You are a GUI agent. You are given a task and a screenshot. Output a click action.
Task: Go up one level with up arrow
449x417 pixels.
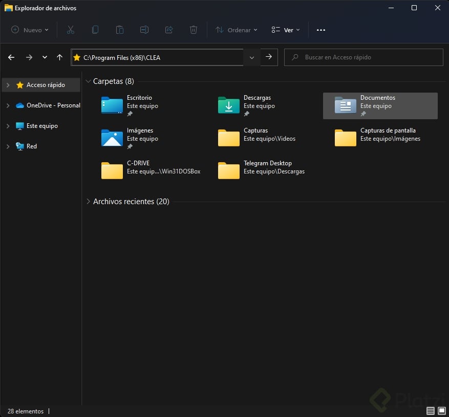tap(59, 57)
